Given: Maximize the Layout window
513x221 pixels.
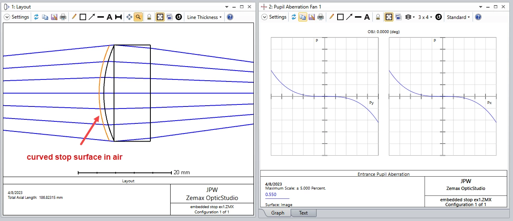Looking at the screenshot, I should [241, 7].
